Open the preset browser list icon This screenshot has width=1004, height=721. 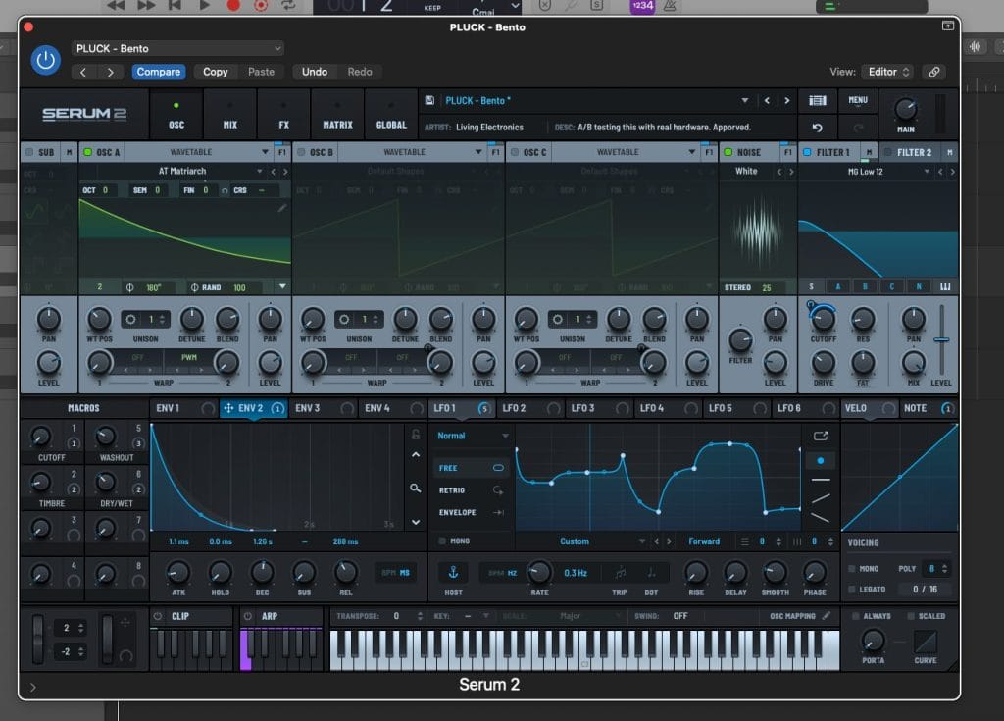pos(817,101)
